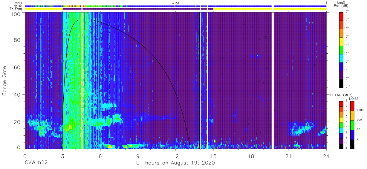Pick the yellow 14–15 segment of the TX FRQ colorbar
This screenshot has height=169, width=367.
[x=341, y=120]
